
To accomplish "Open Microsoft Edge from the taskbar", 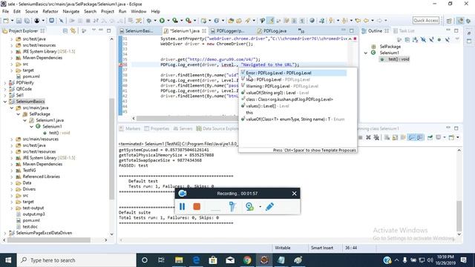I will (x=196, y=260).
